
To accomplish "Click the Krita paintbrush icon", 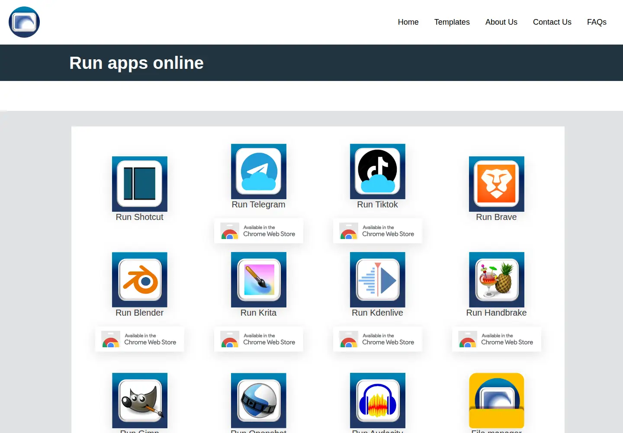I will tap(259, 280).
